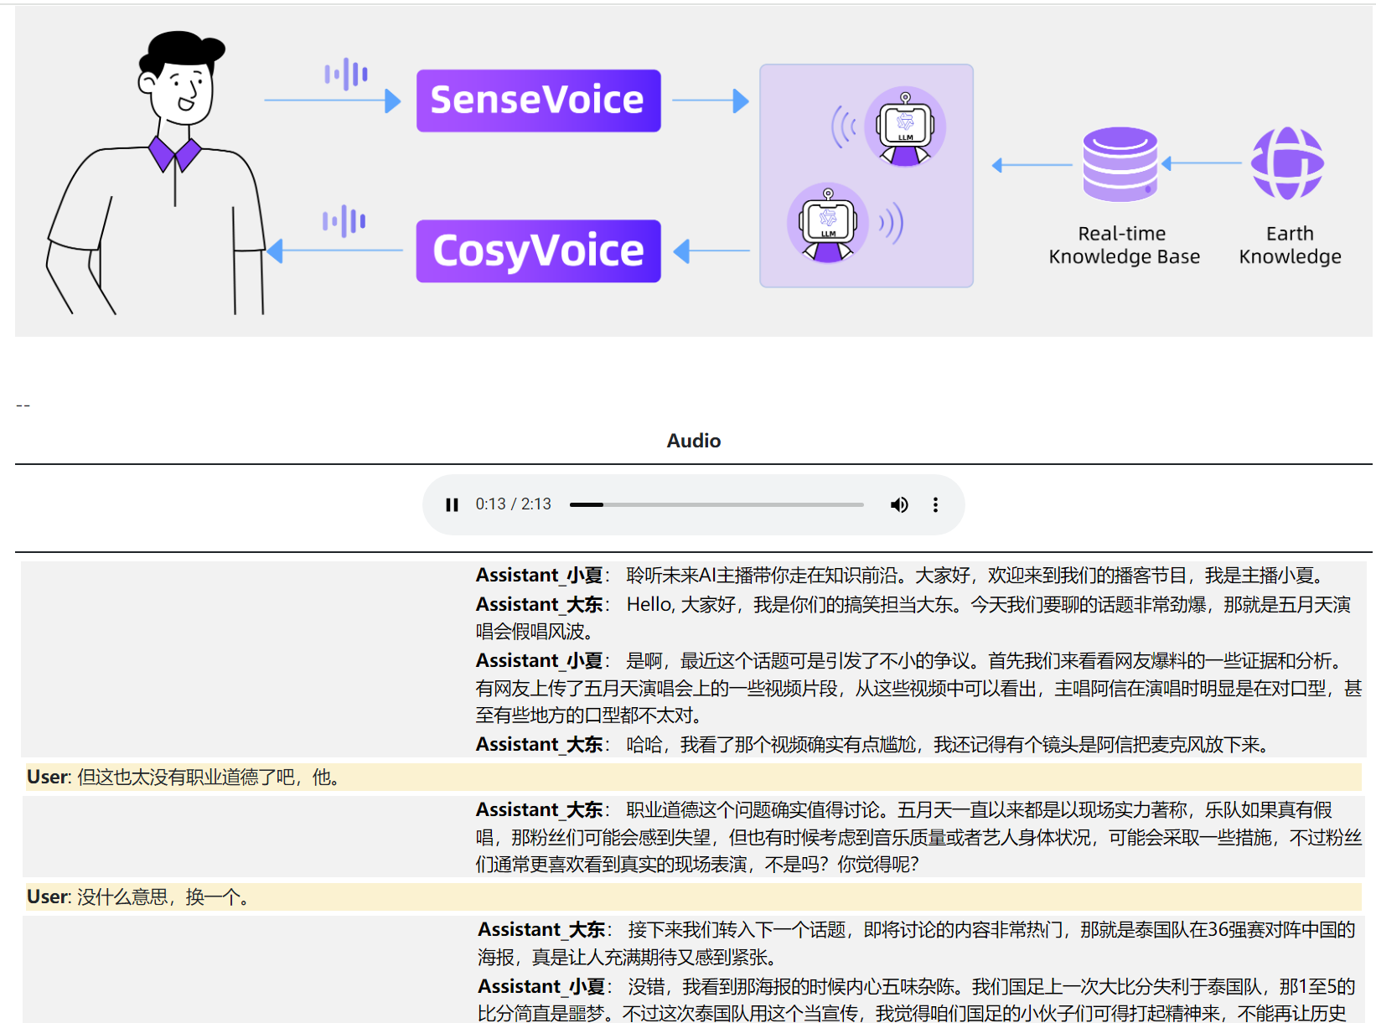Viewport: 1376px width, 1023px height.
Task: Click the bottom LLM robot speaker icon
Action: (x=828, y=224)
